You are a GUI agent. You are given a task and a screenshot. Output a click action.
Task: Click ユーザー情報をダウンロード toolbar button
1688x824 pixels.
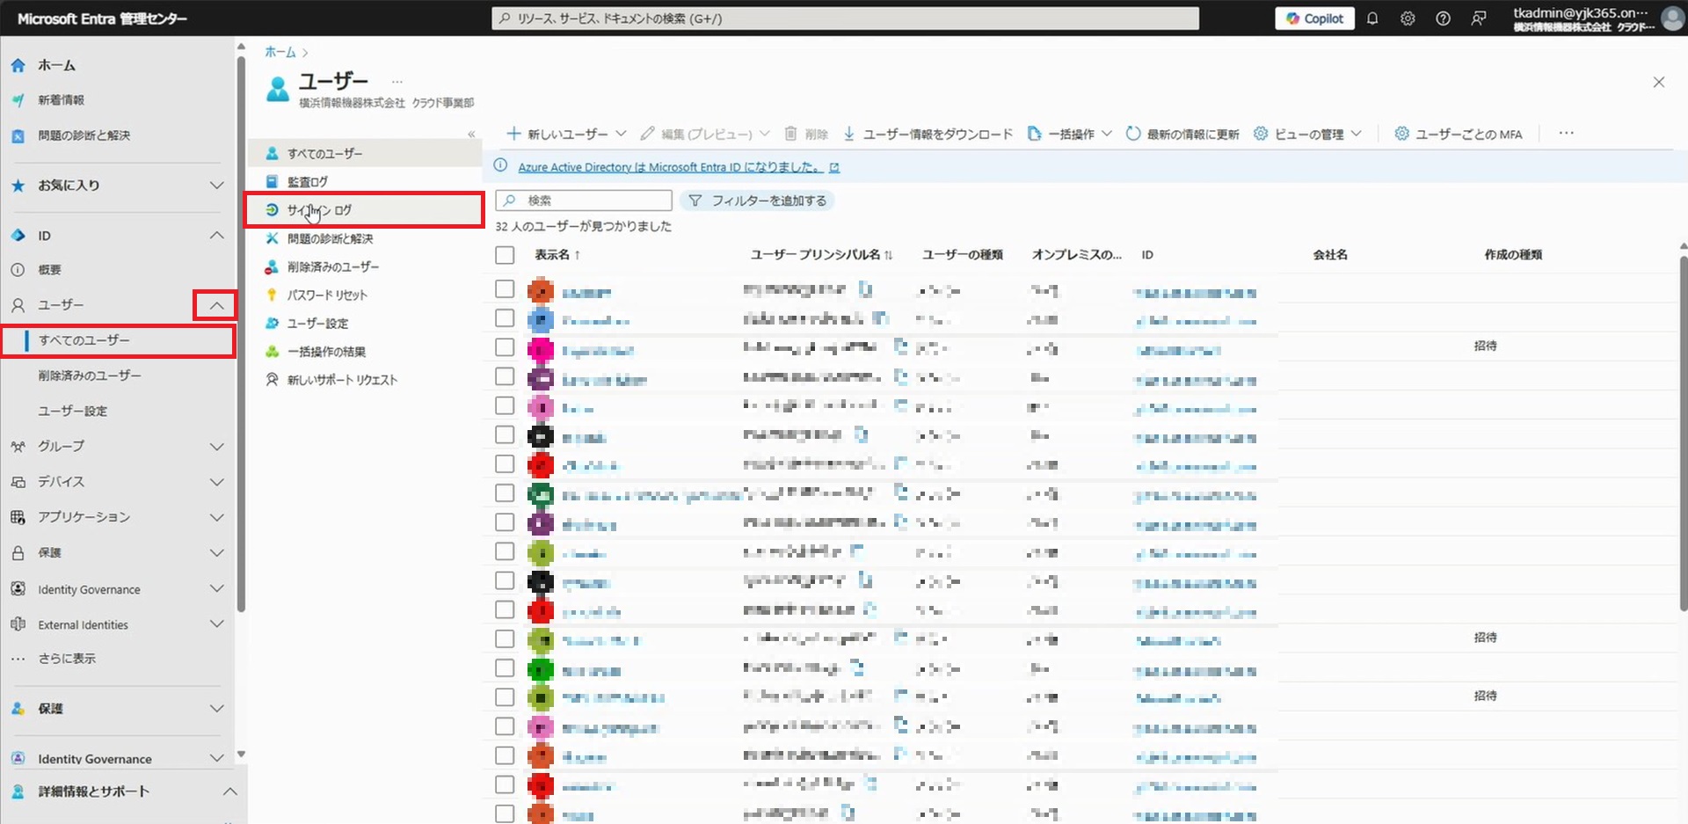pos(928,134)
